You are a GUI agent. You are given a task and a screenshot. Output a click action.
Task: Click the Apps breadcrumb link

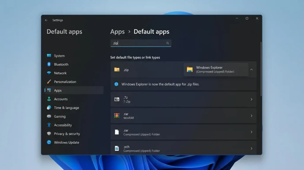[118, 32]
